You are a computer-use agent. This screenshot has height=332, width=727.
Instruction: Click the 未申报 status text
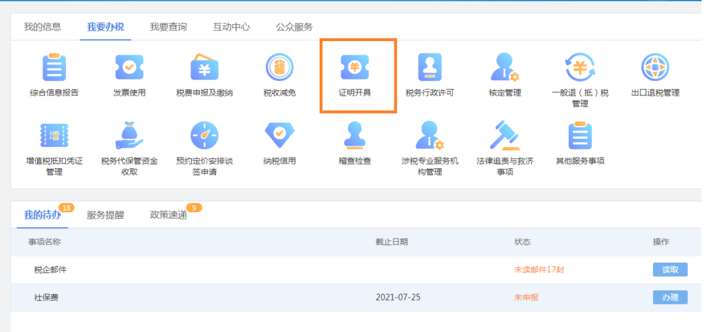click(x=526, y=297)
